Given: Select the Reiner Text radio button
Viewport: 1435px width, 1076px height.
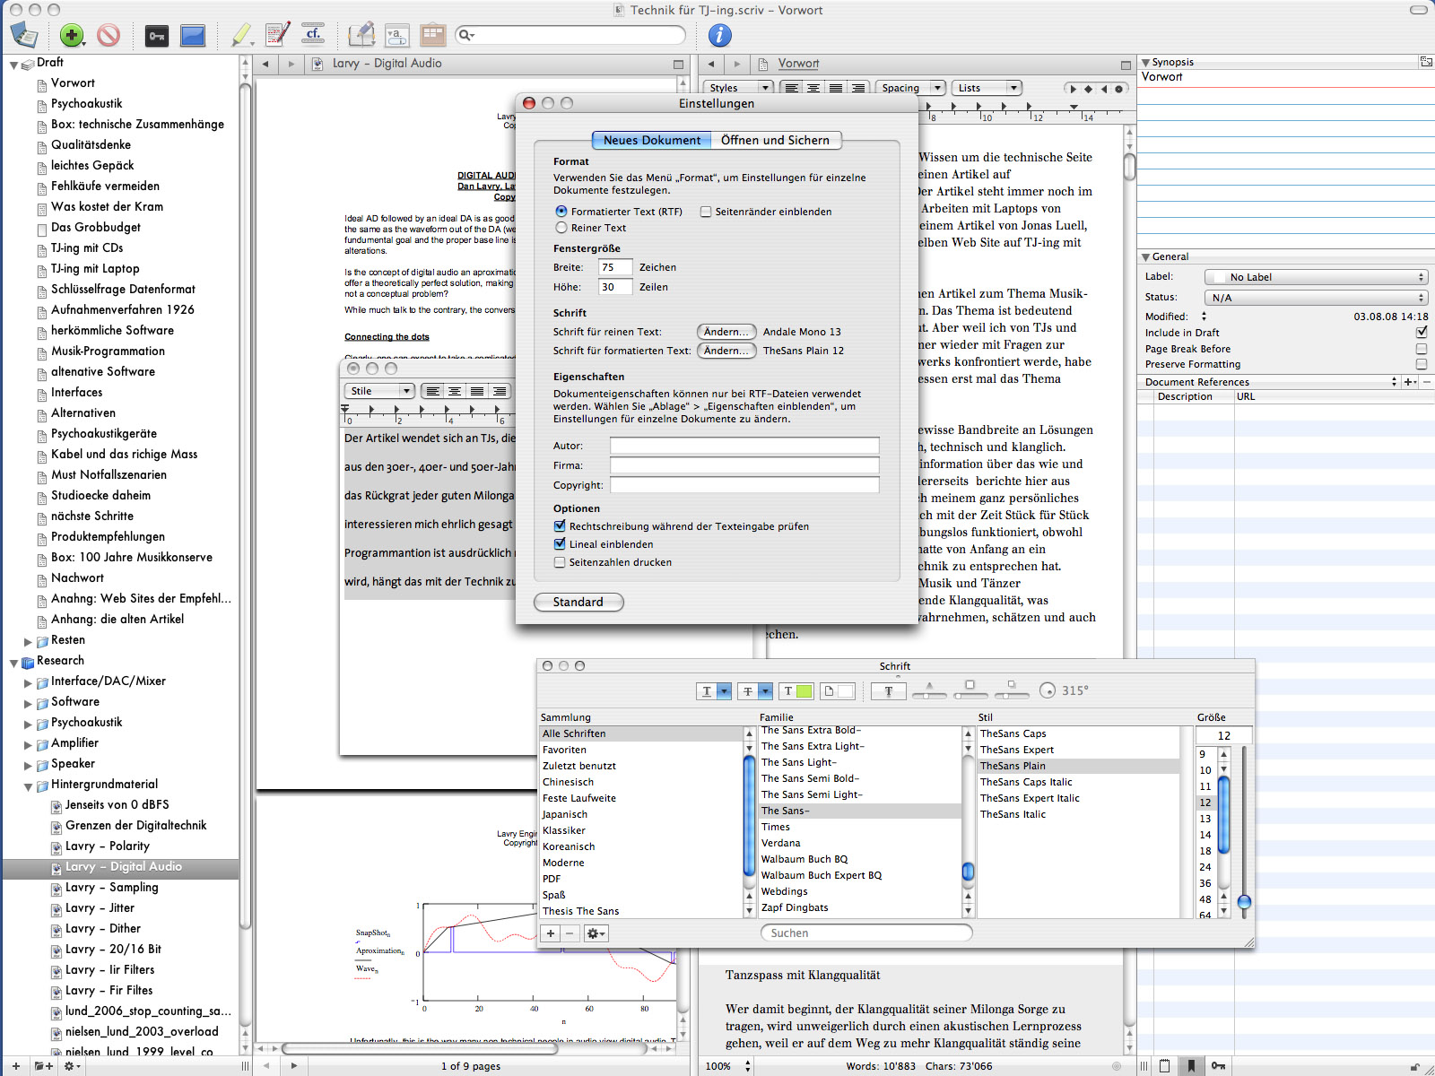Looking at the screenshot, I should (x=561, y=228).
